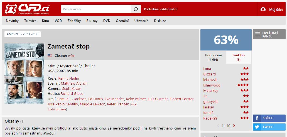The image size is (287, 137).
Task: Click the Zametač stop title heading
Action: coord(69,47)
